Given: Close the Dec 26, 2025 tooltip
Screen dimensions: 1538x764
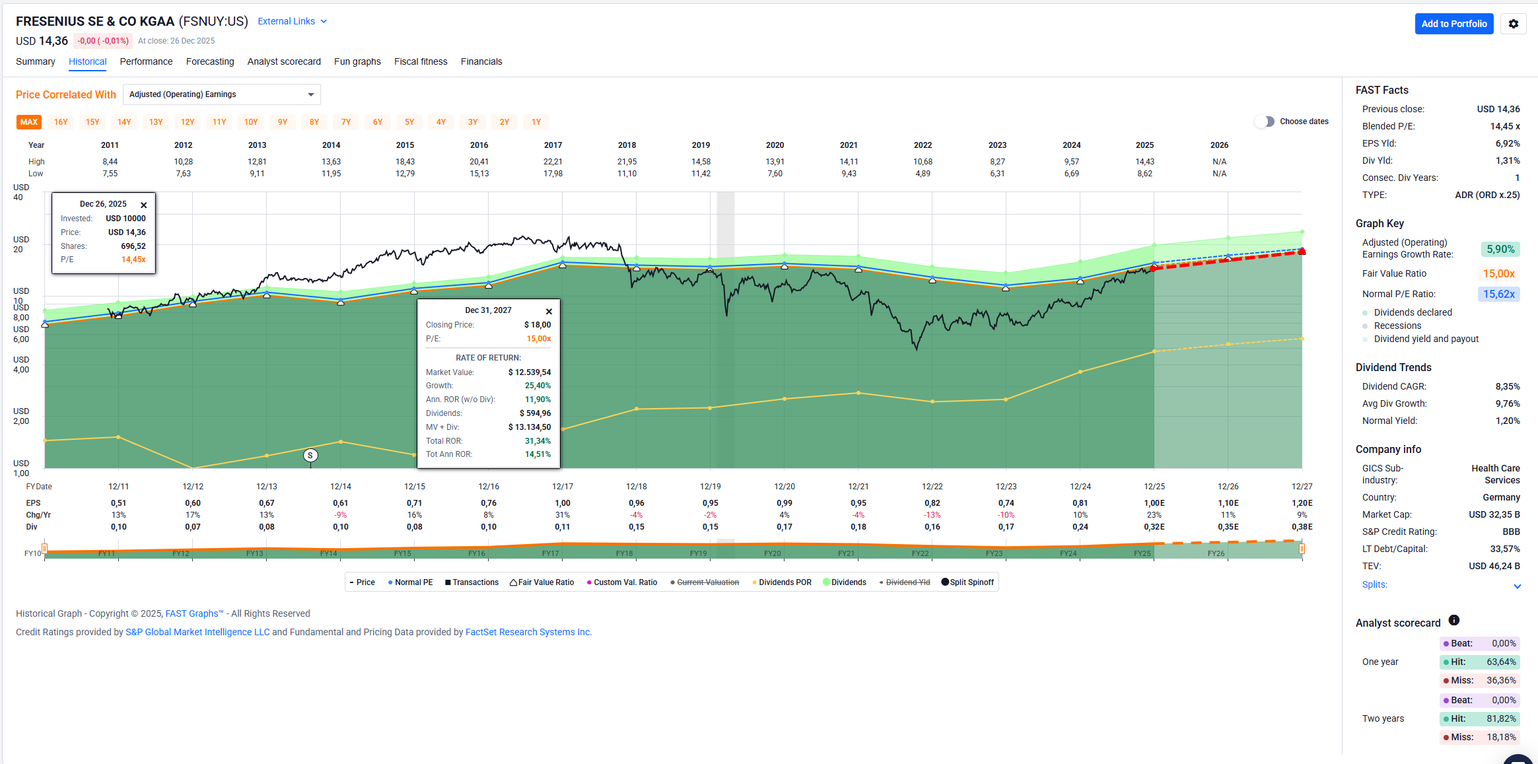Looking at the screenshot, I should point(144,205).
